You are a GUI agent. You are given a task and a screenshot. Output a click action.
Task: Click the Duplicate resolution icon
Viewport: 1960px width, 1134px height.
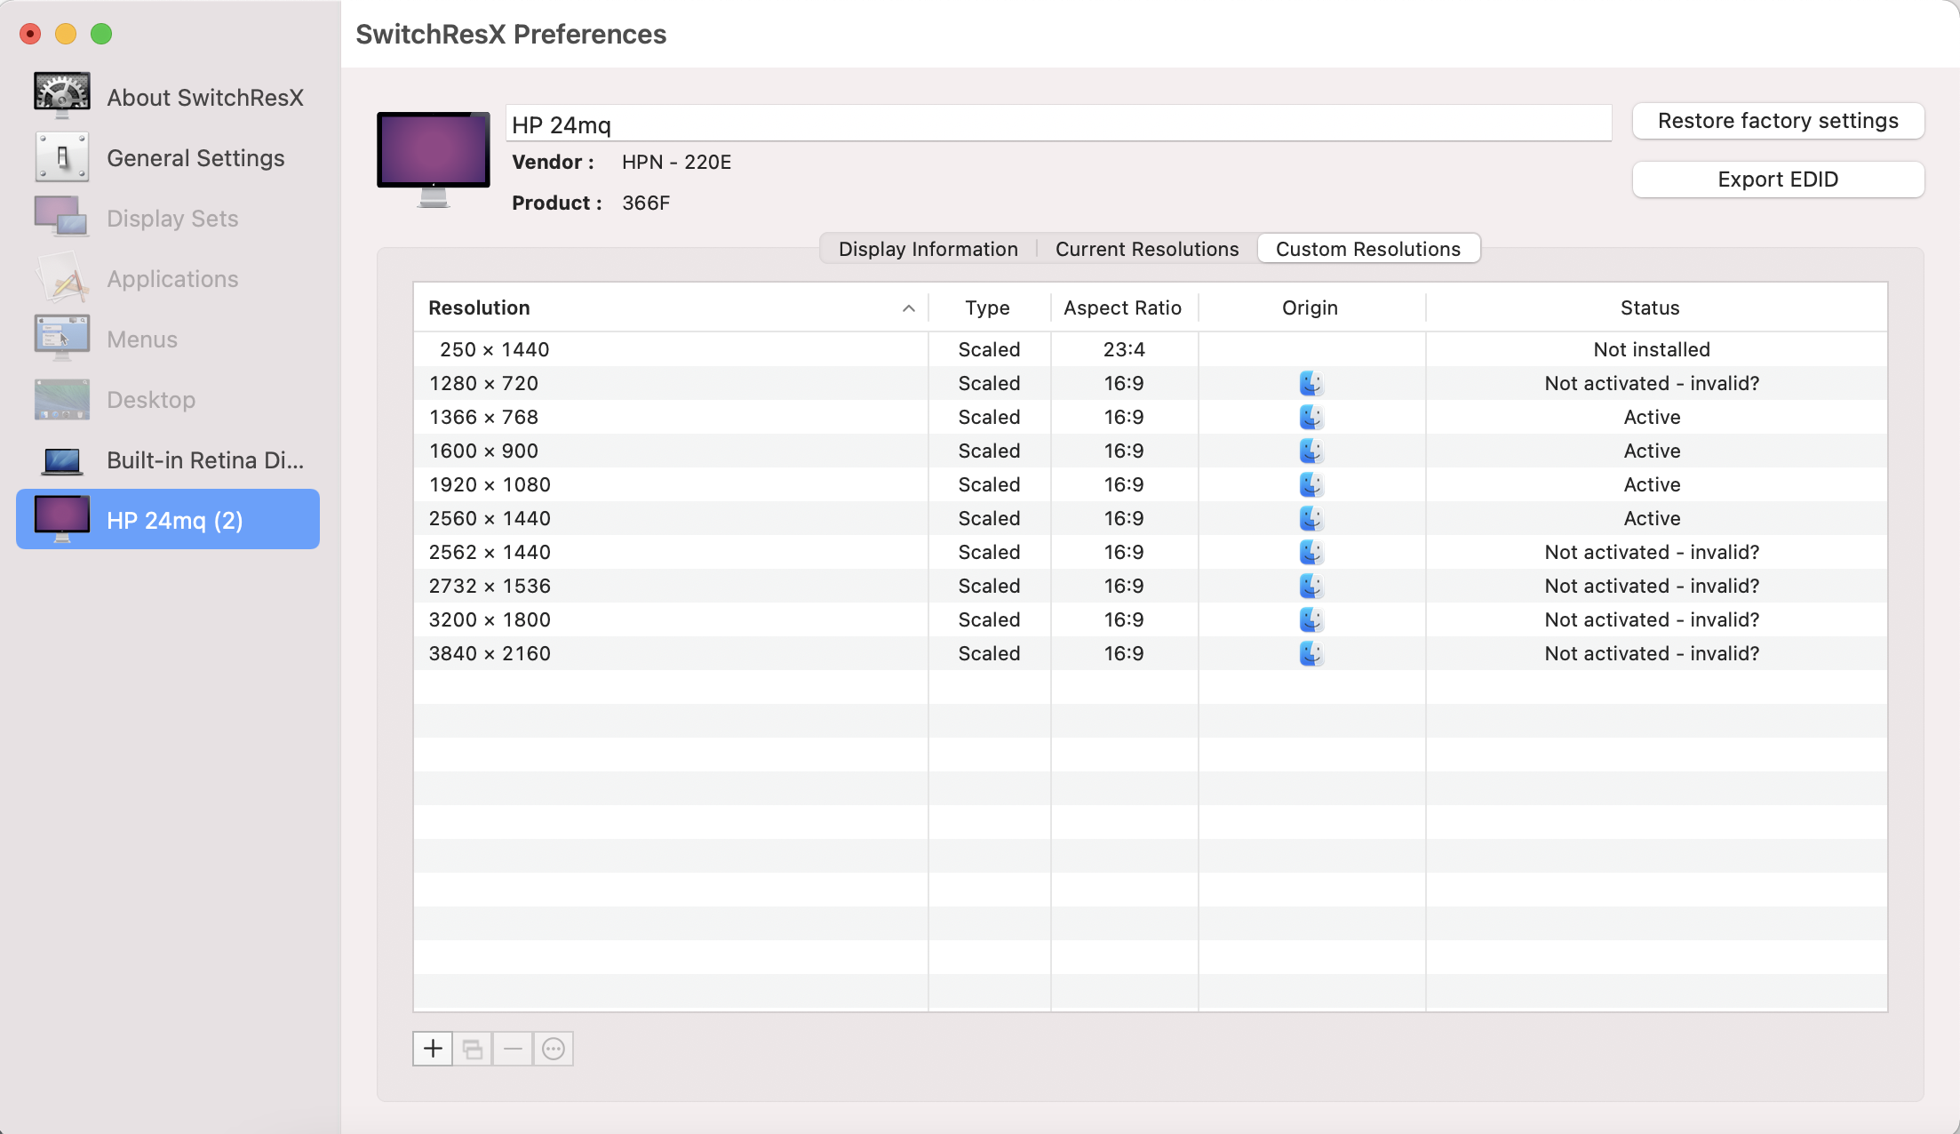click(x=472, y=1048)
